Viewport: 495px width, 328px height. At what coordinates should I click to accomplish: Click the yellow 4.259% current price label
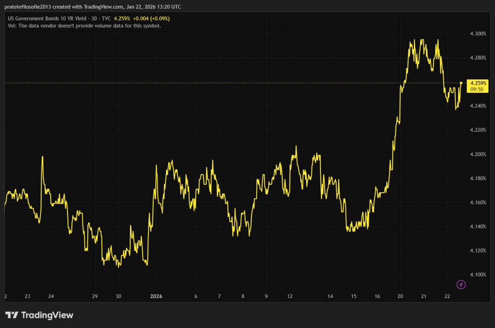(x=477, y=83)
